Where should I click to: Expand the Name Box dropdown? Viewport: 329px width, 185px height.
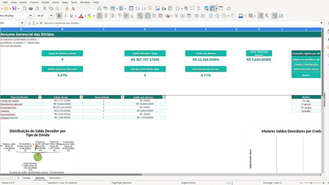pyautogui.click(x=22, y=23)
